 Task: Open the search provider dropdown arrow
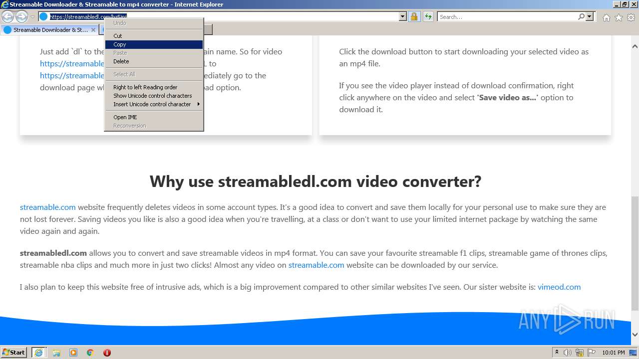coord(590,17)
